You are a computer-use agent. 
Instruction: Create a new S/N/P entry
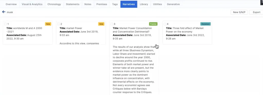pyautogui.click(x=239, y=12)
